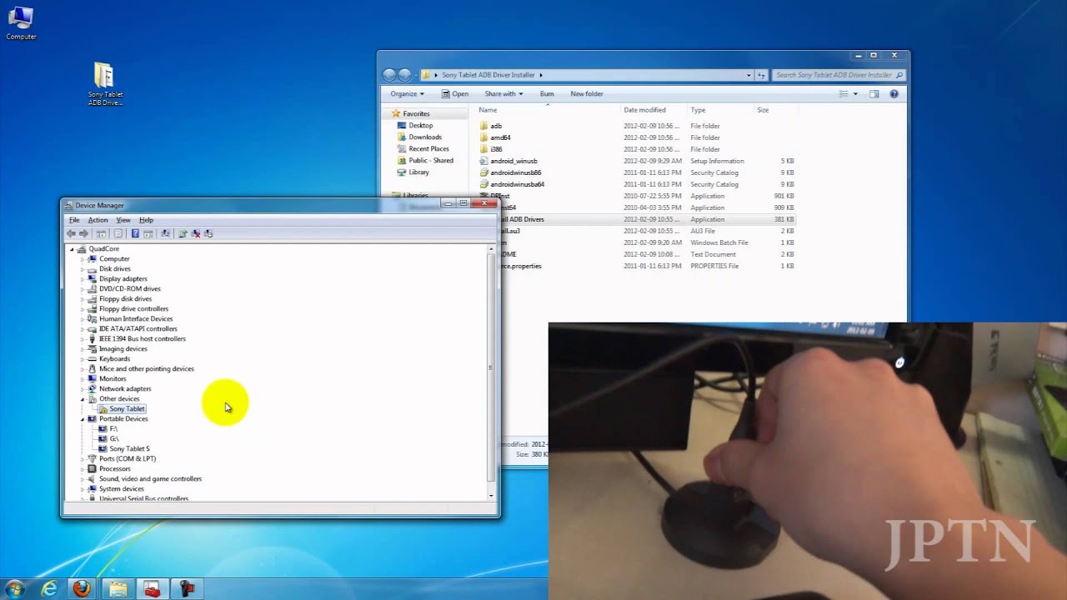The height and width of the screenshot is (600, 1067).
Task: Click Scan for hardware changes toolbar icon
Action: coord(165,233)
